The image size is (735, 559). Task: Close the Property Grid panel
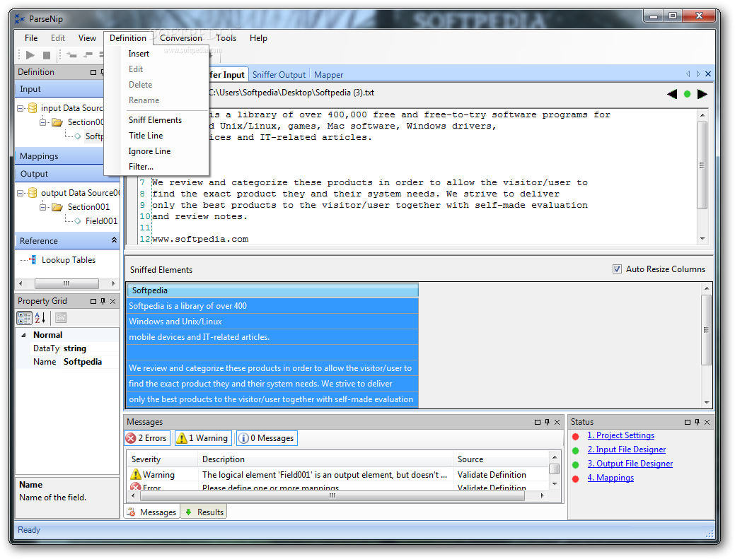(113, 301)
